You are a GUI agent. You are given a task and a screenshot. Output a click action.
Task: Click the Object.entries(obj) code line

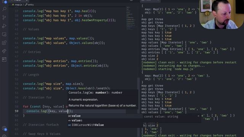(66, 65)
